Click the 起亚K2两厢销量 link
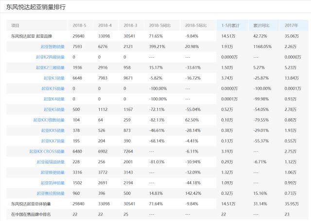The image size is (311, 221). (50, 57)
